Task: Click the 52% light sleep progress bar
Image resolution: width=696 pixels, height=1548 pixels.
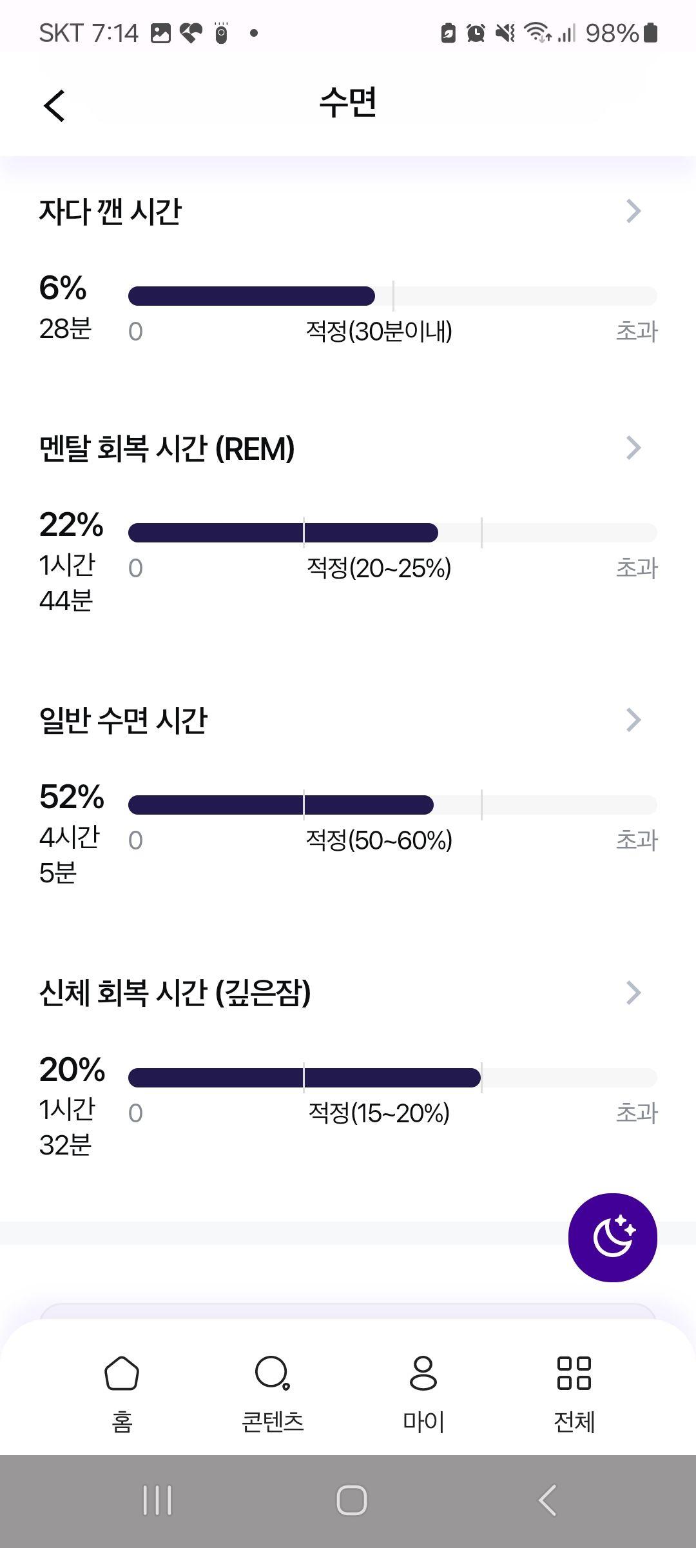Action: [392, 805]
